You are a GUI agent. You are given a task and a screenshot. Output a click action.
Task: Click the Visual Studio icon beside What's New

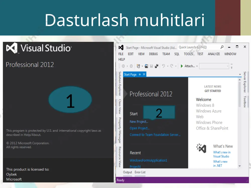201,148
